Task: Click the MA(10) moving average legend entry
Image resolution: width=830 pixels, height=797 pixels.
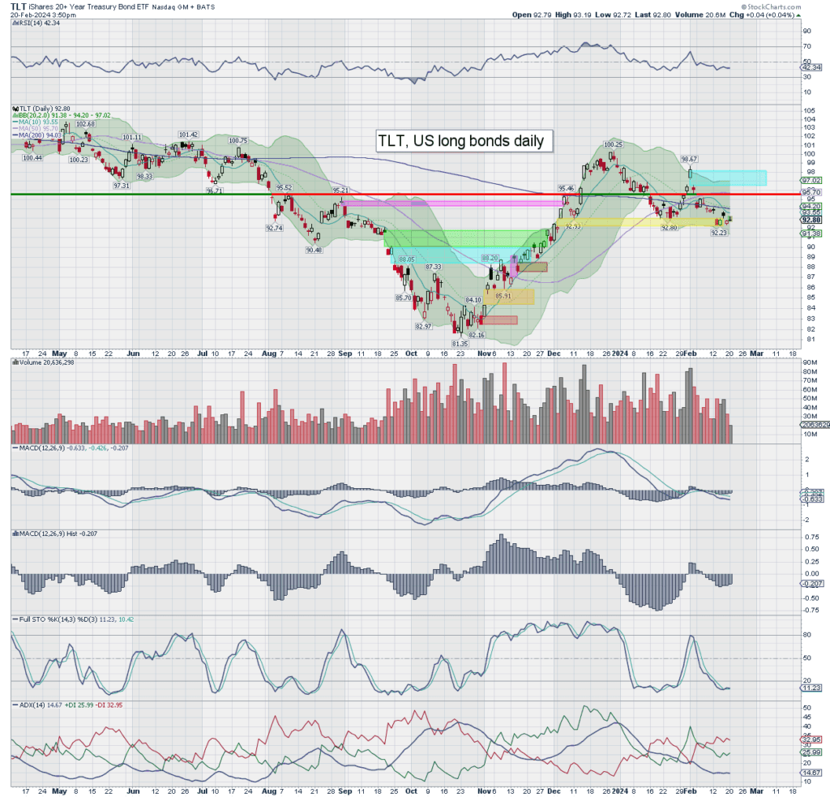Action: tap(36, 122)
